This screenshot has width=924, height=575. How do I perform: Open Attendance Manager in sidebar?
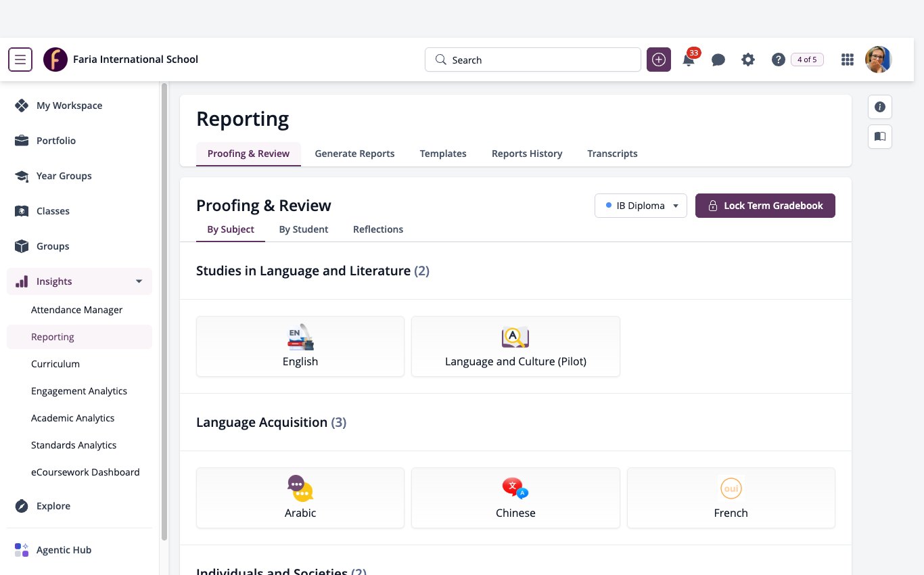79,310
